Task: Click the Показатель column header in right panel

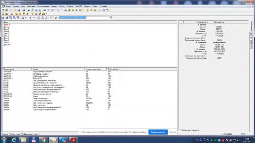Action: (x=195, y=22)
